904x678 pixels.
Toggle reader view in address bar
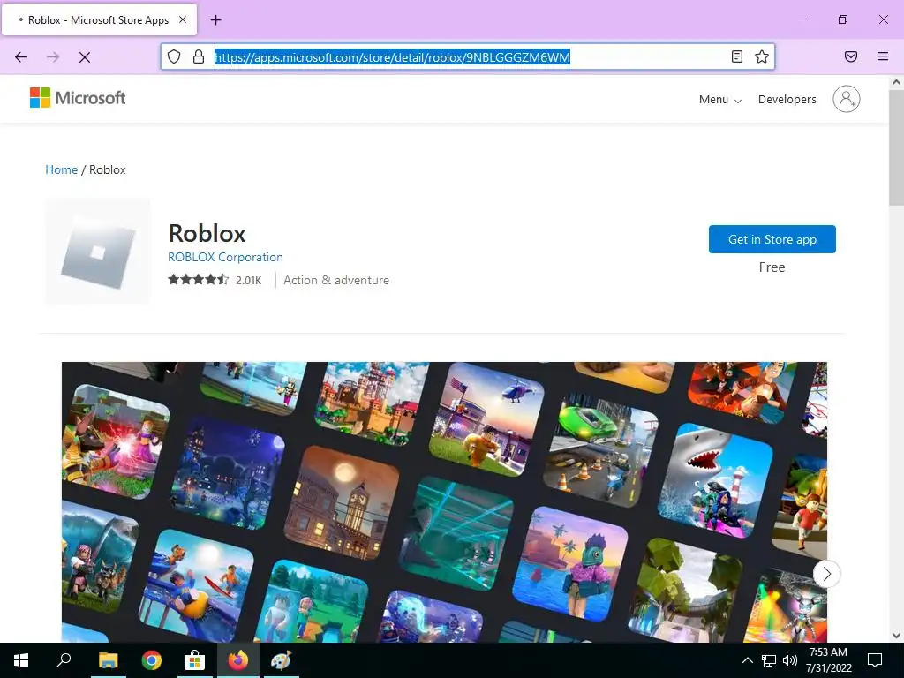click(x=737, y=56)
